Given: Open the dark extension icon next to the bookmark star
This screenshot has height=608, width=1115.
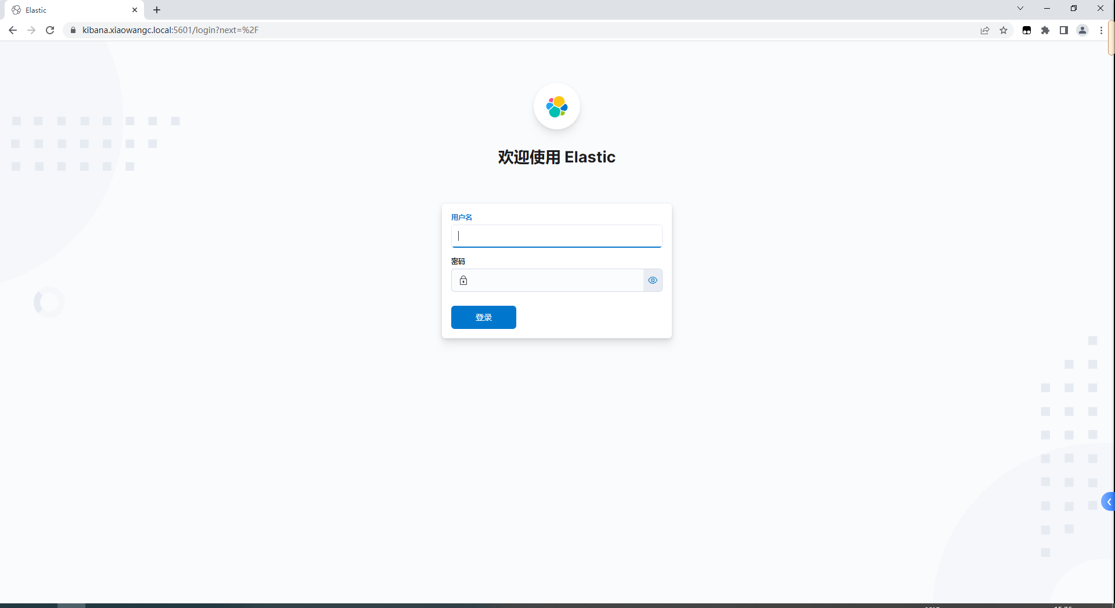Looking at the screenshot, I should pyautogui.click(x=1027, y=30).
